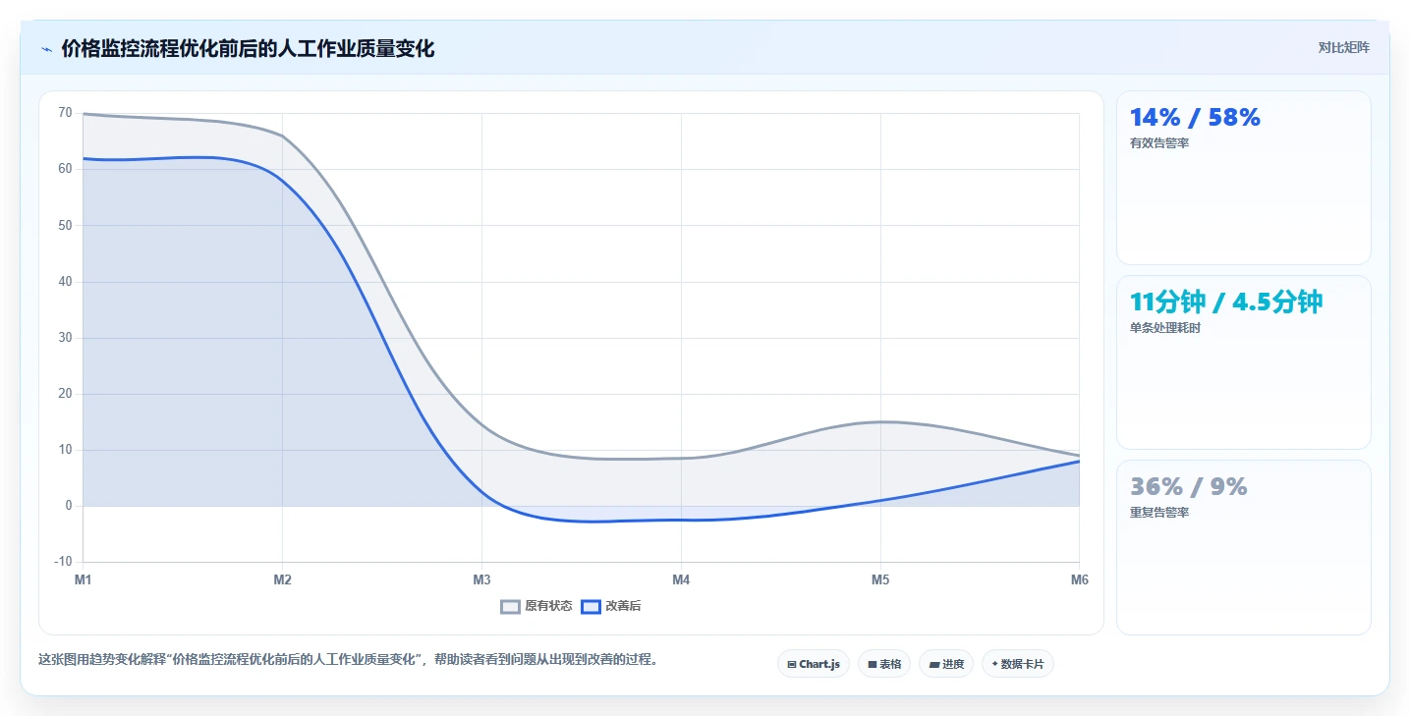The image size is (1410, 716).
Task: Select the Chart.js tag chip
Action: 814,664
